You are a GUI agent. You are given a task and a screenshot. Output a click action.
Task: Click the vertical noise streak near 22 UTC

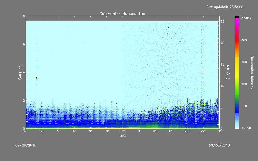(x=202, y=74)
